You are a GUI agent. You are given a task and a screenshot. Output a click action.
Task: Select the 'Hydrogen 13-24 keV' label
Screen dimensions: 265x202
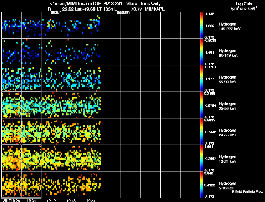tap(228, 159)
